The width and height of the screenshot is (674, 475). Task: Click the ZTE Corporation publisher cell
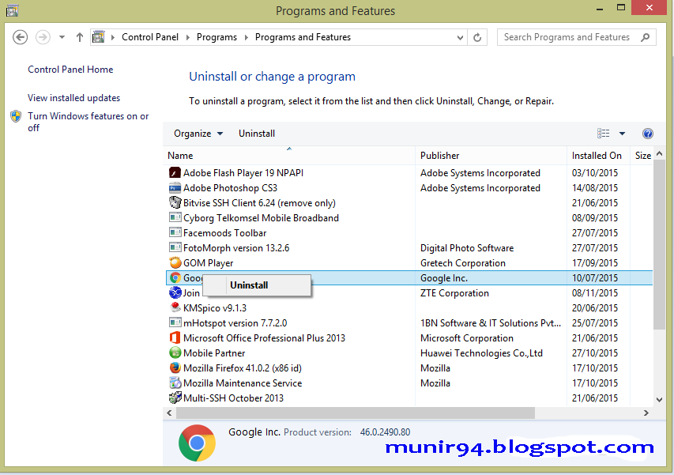[454, 293]
